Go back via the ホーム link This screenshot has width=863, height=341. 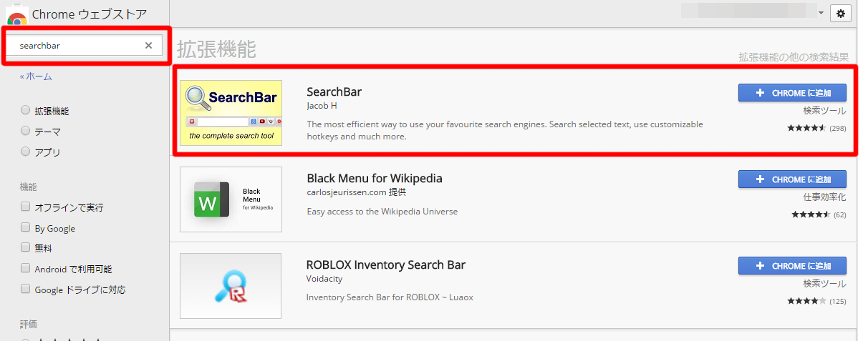coord(36,76)
